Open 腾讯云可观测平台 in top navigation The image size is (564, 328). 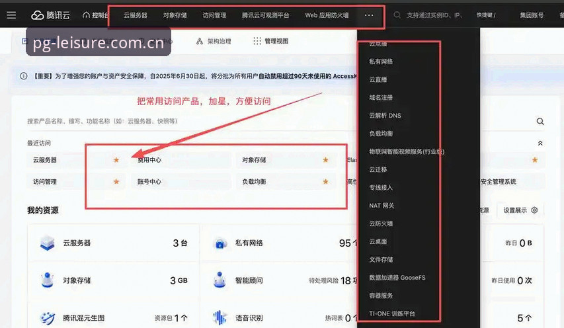265,15
